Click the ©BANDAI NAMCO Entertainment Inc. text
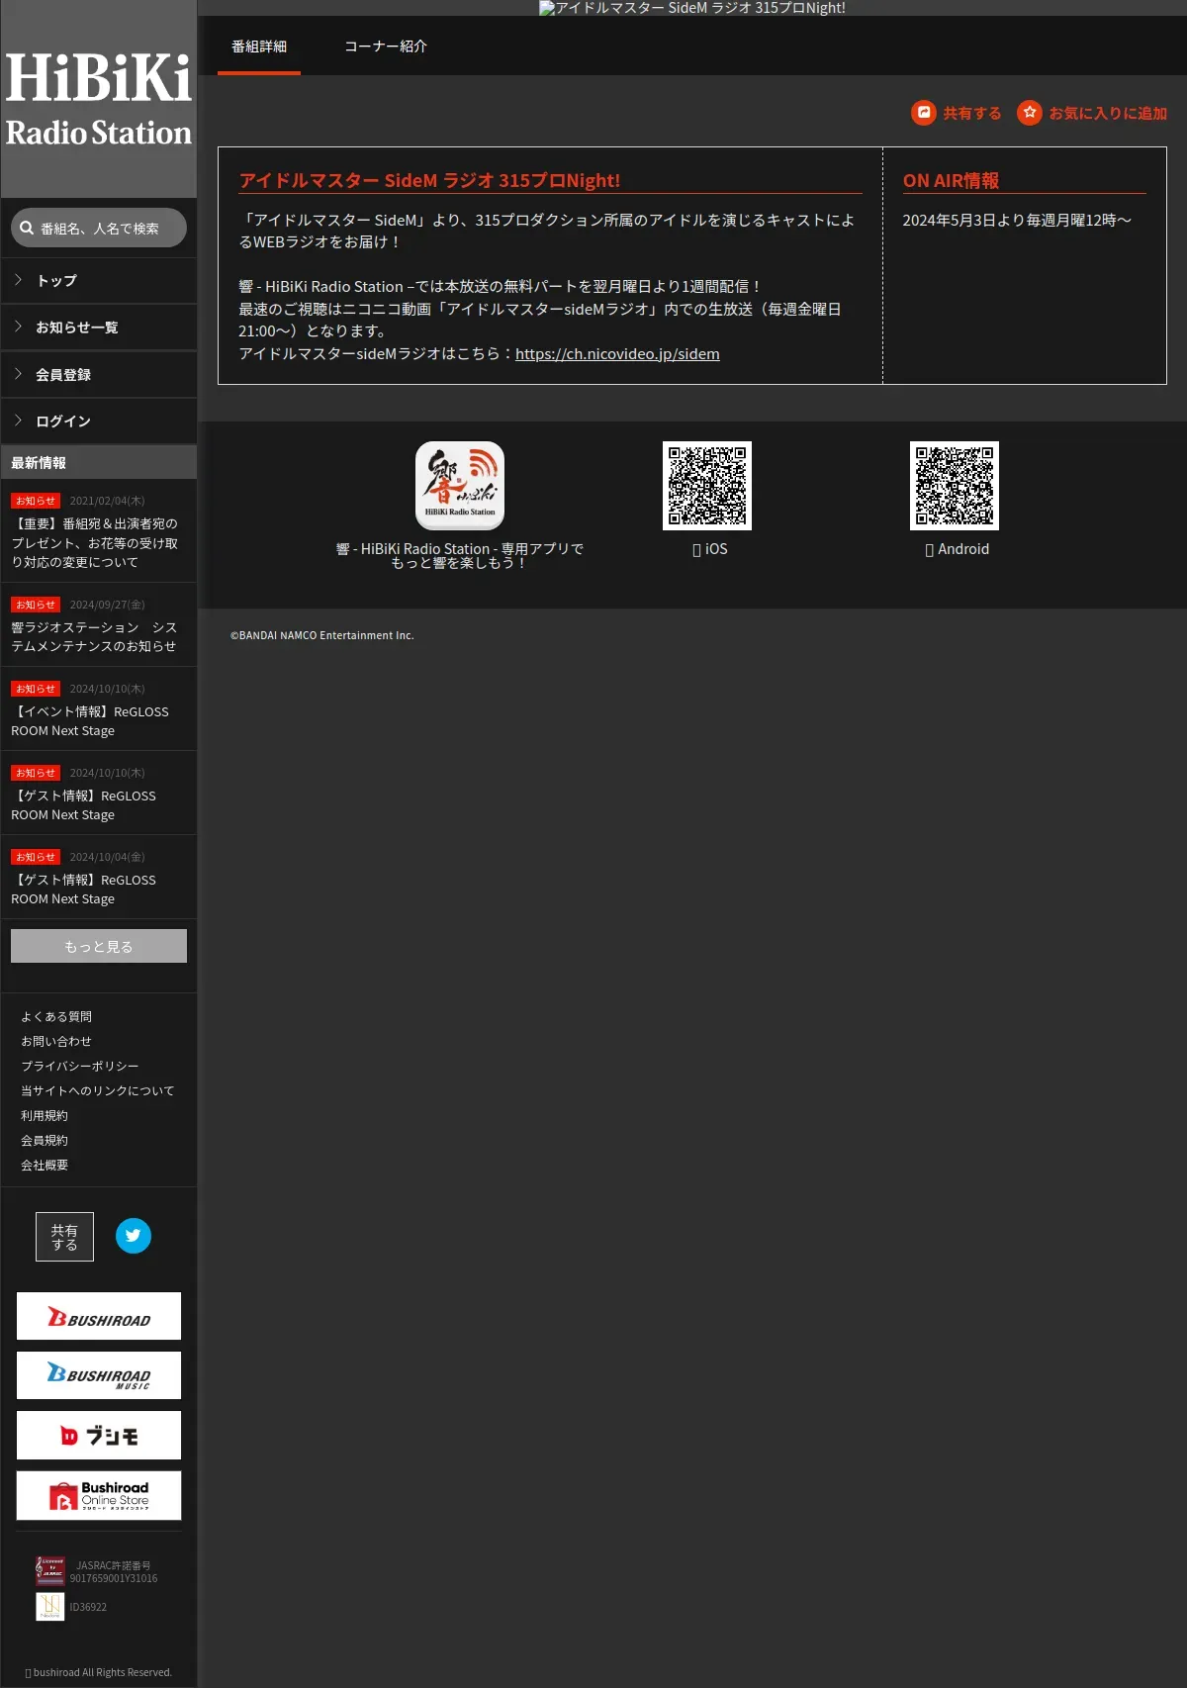The height and width of the screenshot is (1688, 1187). tap(321, 636)
